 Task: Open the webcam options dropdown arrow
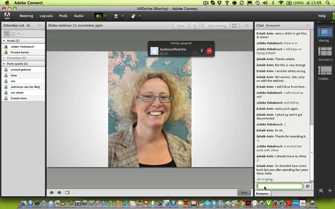[122, 16]
